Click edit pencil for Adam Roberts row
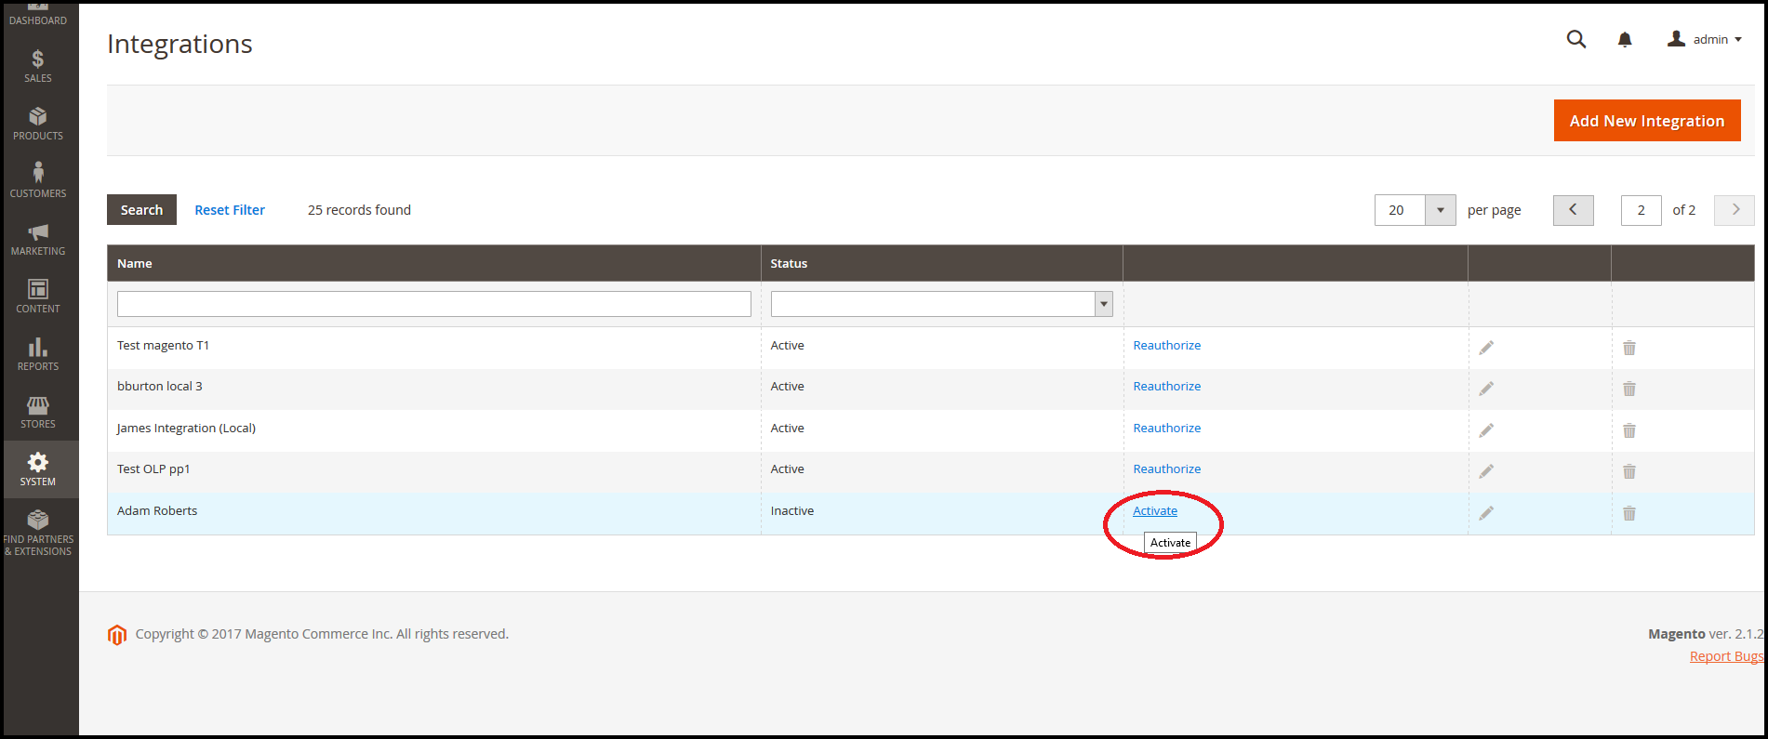This screenshot has width=1768, height=739. point(1486,513)
